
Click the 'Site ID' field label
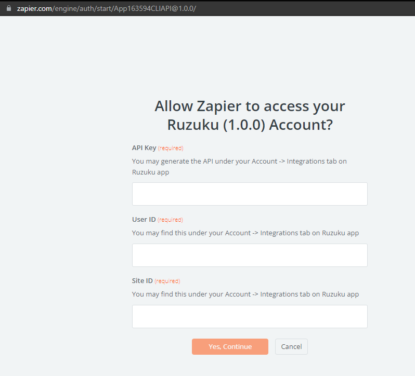tap(142, 280)
